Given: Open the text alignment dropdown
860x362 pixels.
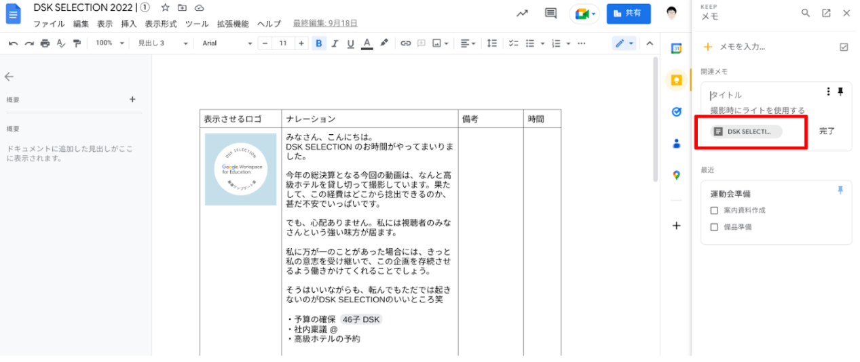Looking at the screenshot, I should tap(468, 43).
